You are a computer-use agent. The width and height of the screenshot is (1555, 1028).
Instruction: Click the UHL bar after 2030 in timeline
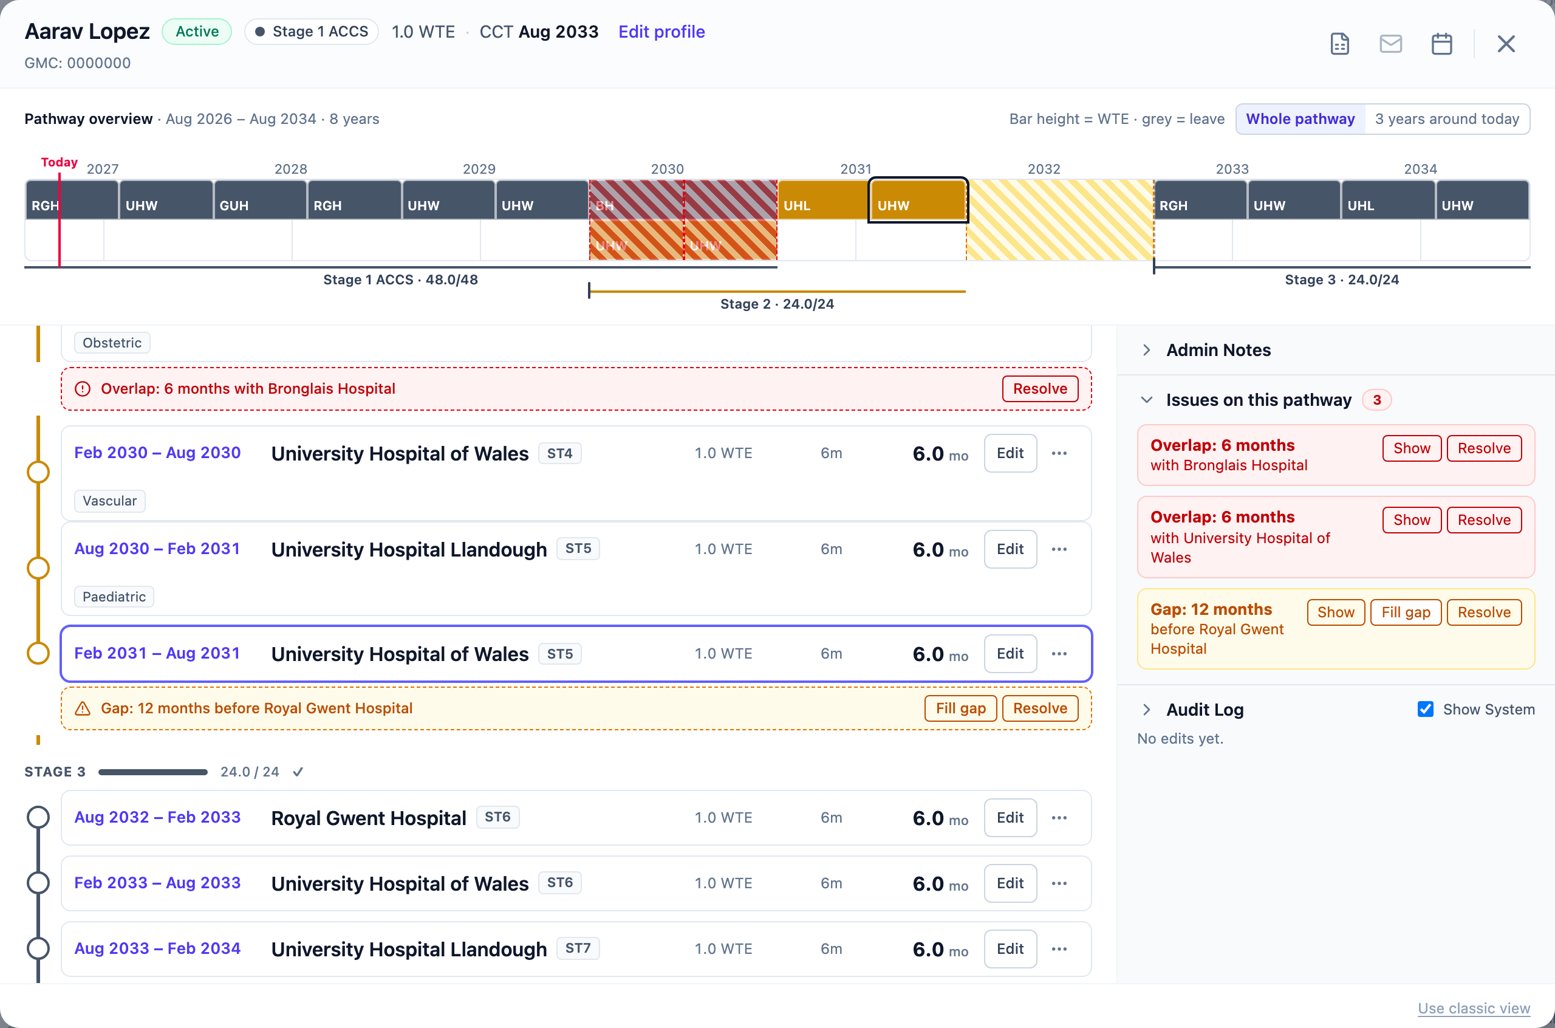pos(823,200)
